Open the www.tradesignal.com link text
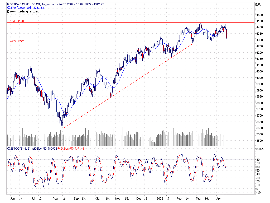 coord(24,11)
